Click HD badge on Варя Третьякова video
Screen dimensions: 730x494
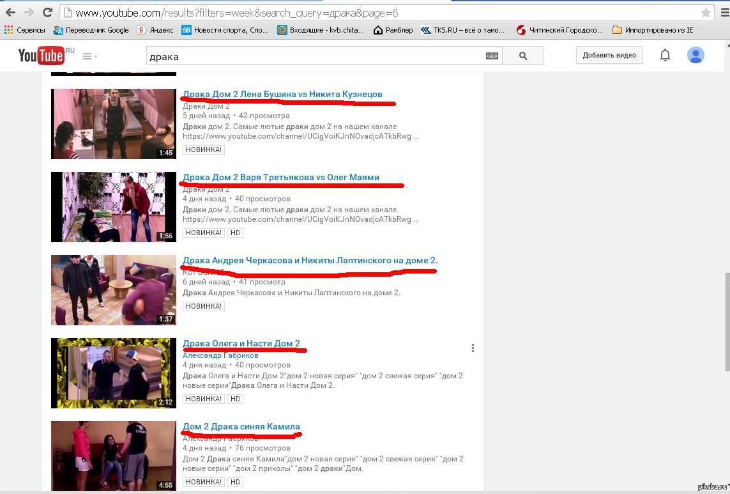pos(235,233)
